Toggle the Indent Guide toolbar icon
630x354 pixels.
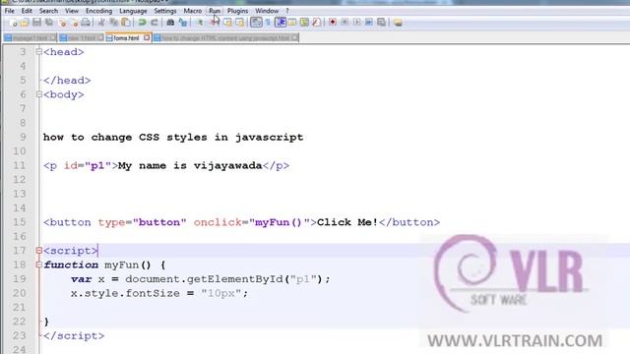point(281,22)
